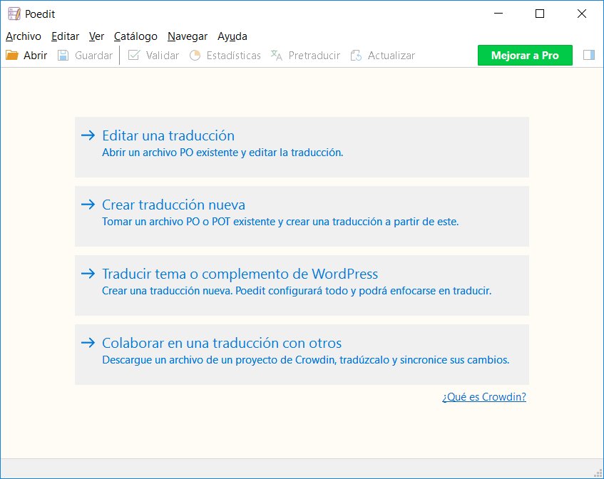Click the Guardar floppy disk icon
The image size is (604, 479).
coord(63,56)
